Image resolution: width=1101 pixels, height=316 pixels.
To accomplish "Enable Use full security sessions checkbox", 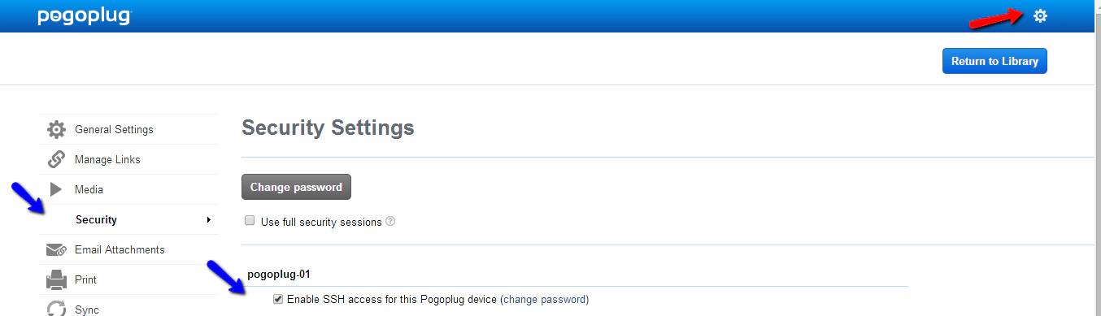I will pos(250,221).
